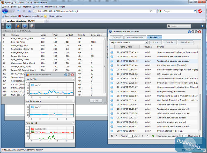Click the Buscar search field in the DSM taskbar
Image resolution: width=207 pixels, height=153 pixels.
pyautogui.click(x=179, y=26)
